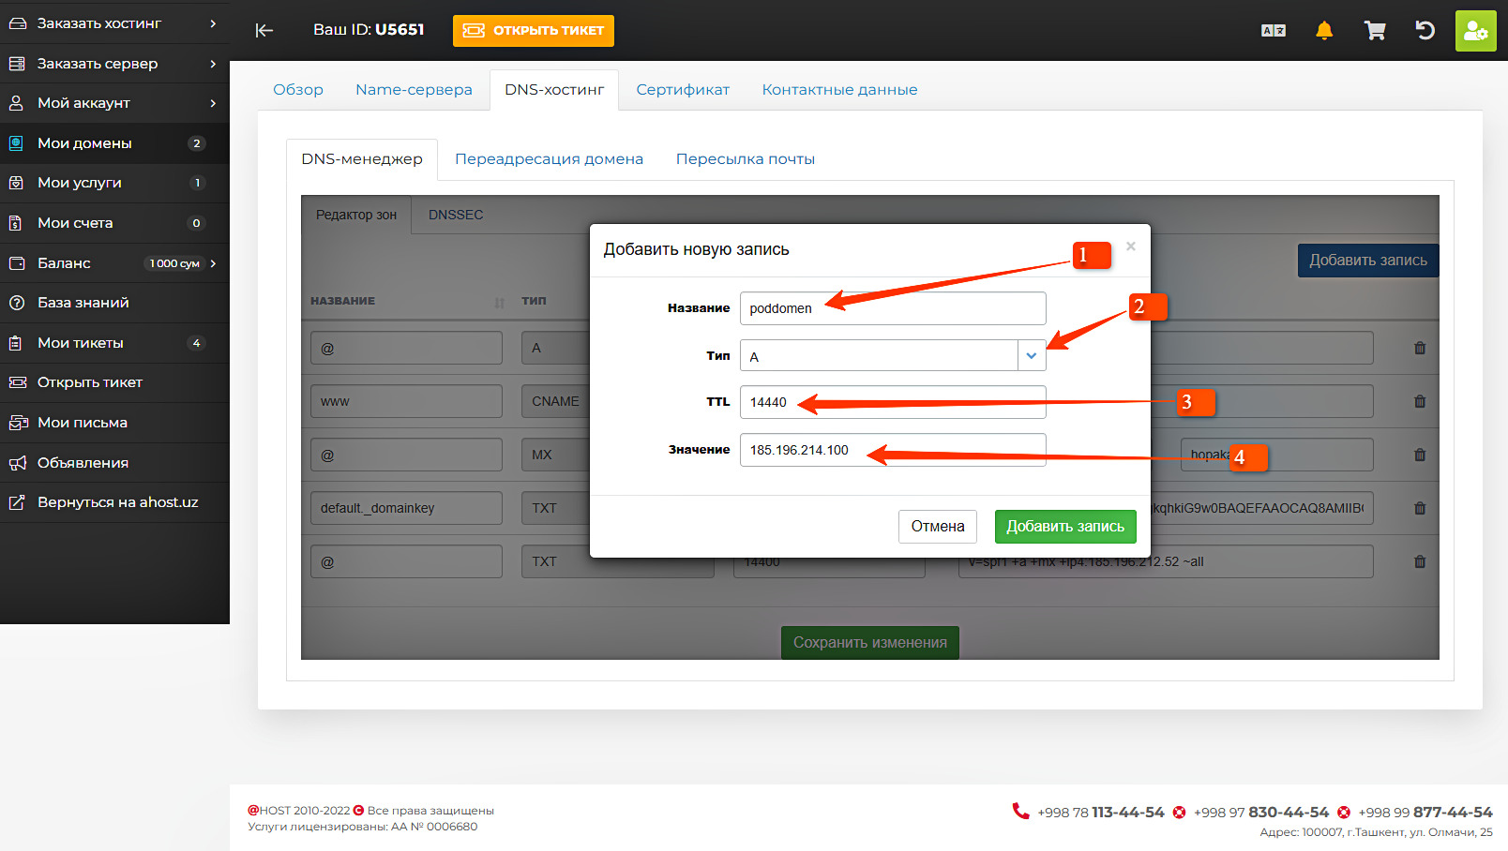Open Мои письма in sidebar
Viewport: 1508px width, 851px height.
tap(114, 423)
